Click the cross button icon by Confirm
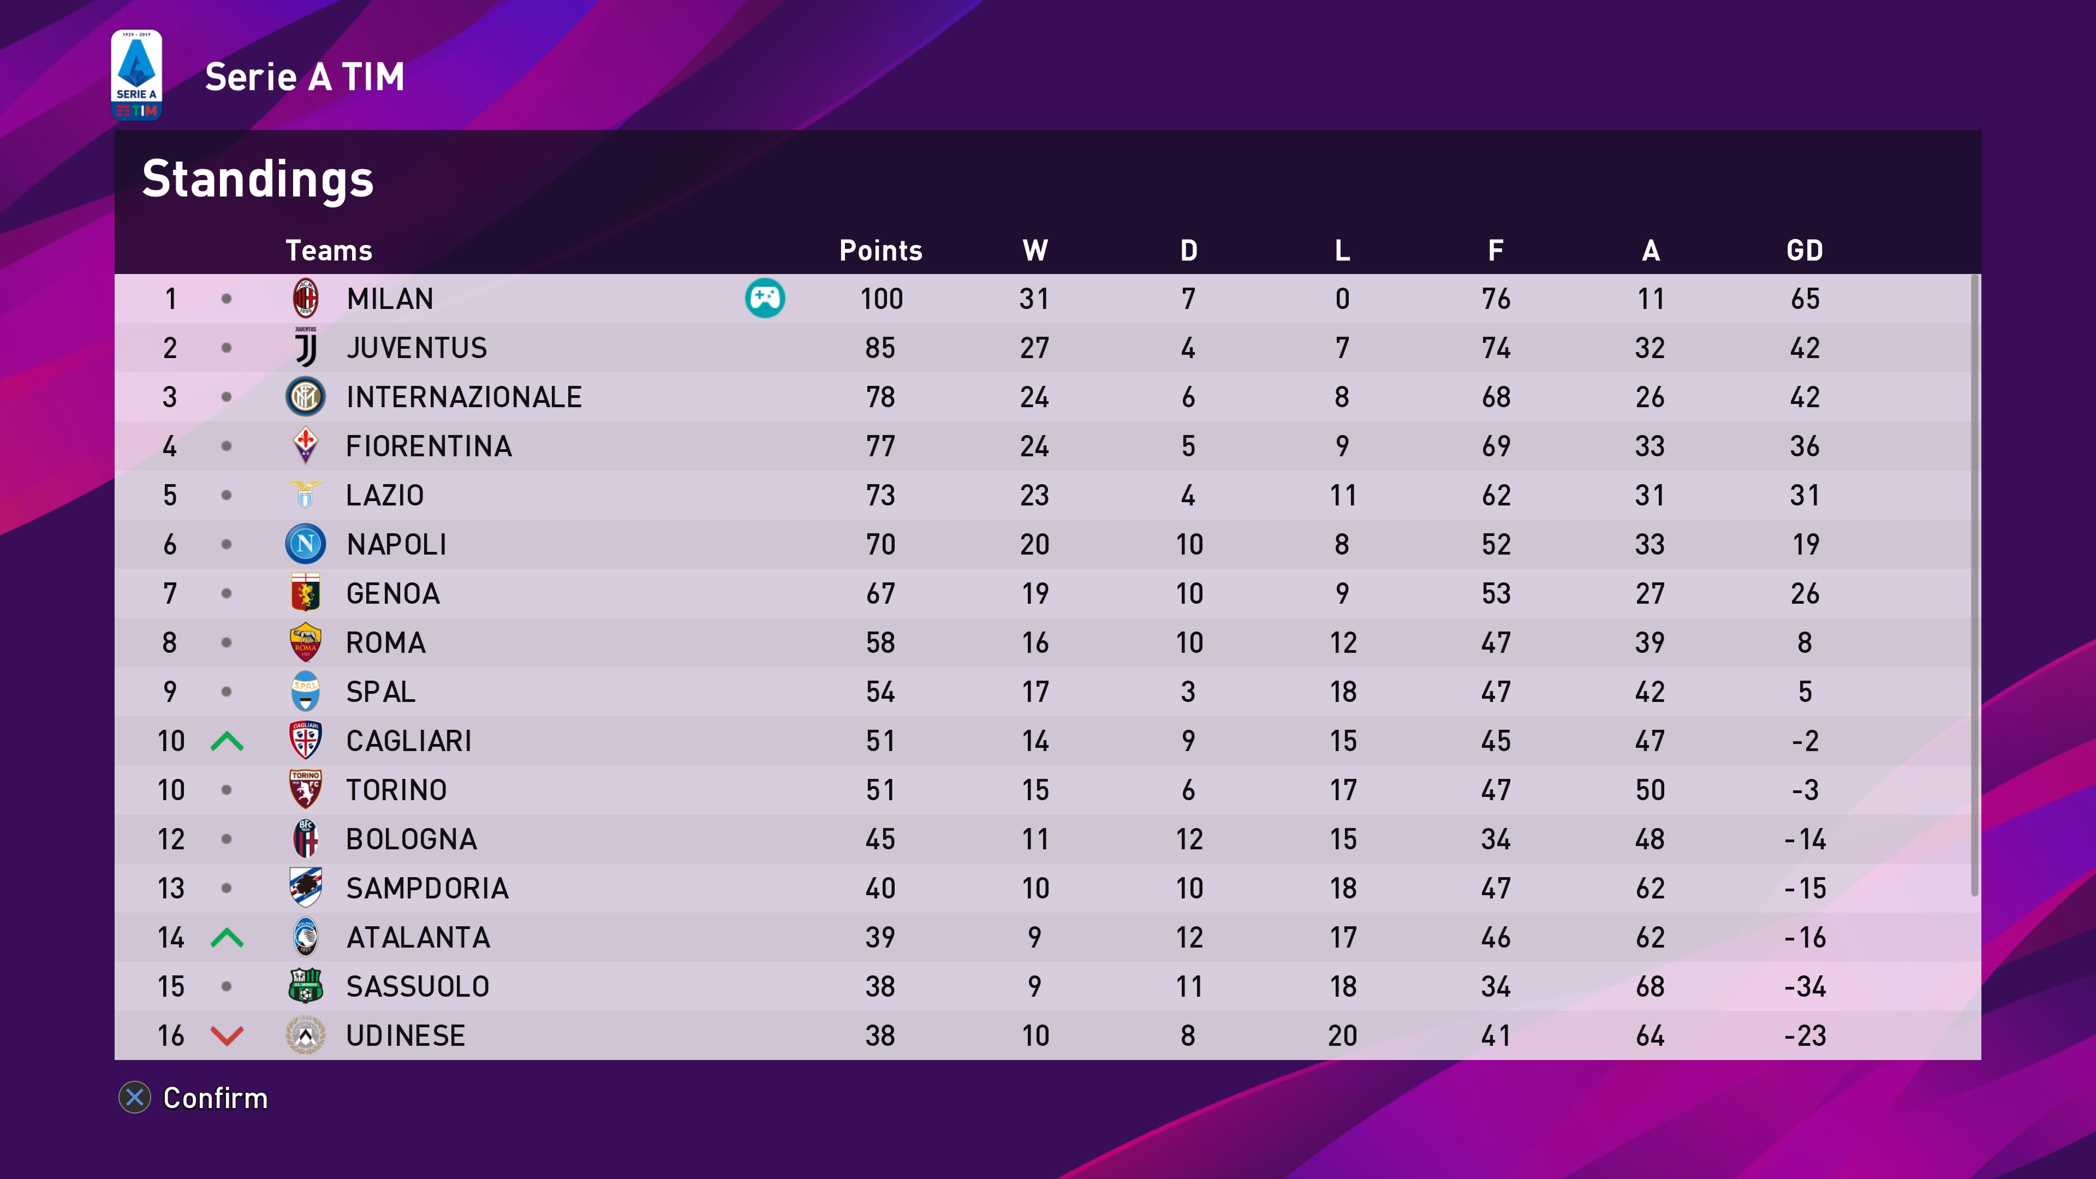 (x=135, y=1098)
